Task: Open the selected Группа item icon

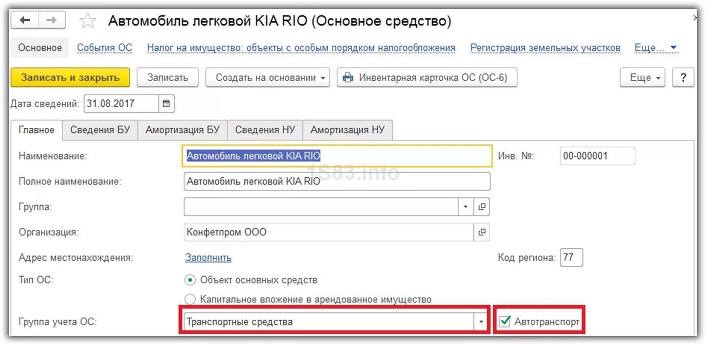Action: 482,207
